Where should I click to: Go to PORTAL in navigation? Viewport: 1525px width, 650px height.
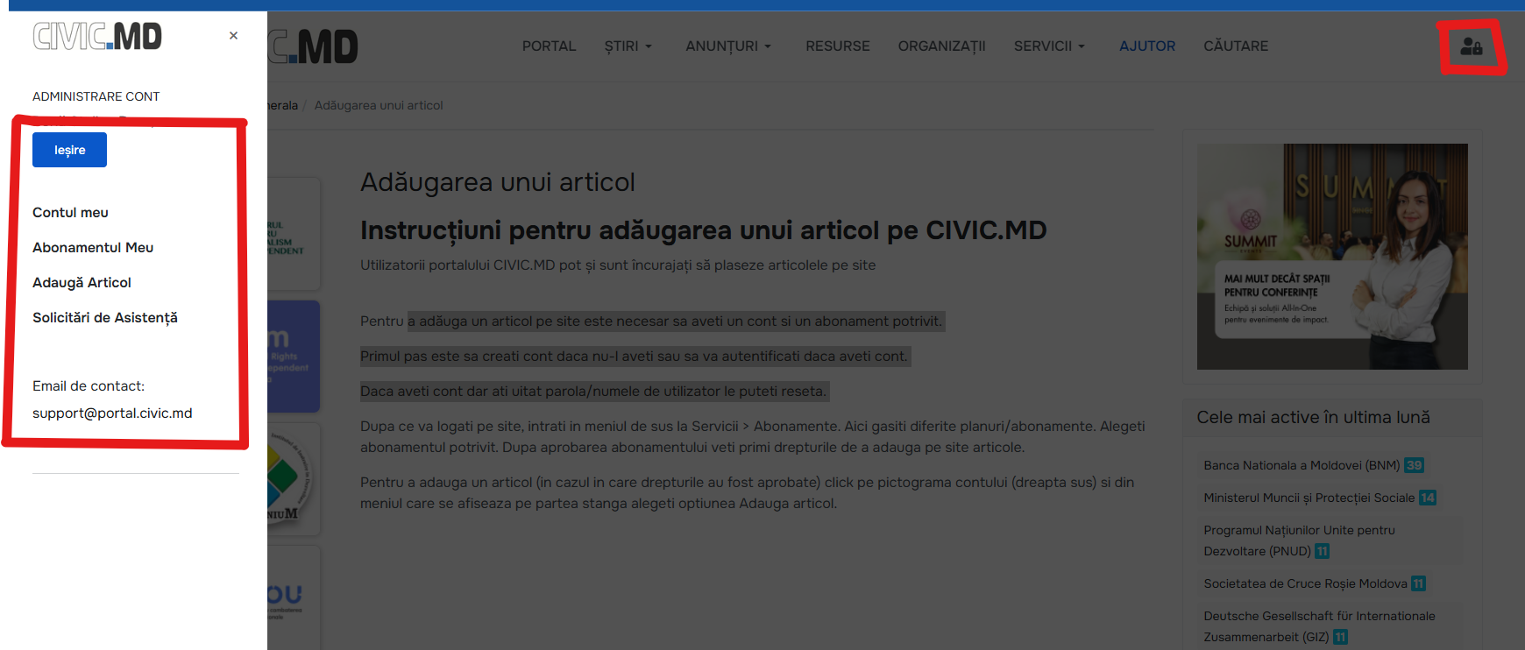[x=549, y=46]
